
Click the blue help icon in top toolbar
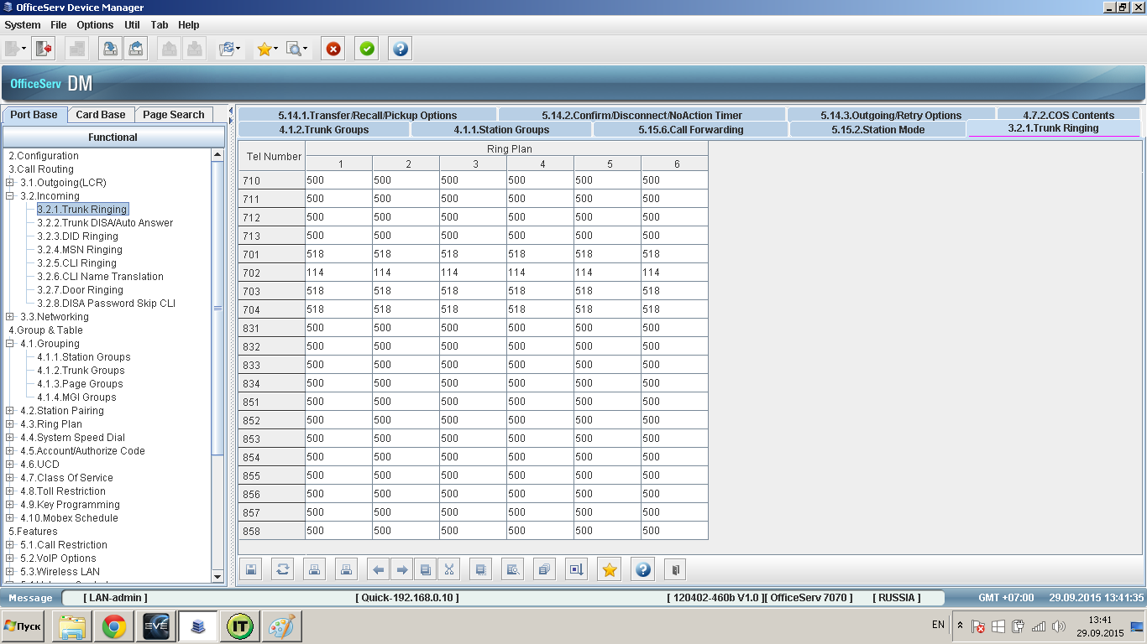(401, 49)
